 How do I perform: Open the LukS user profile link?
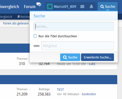coord(92,64)
